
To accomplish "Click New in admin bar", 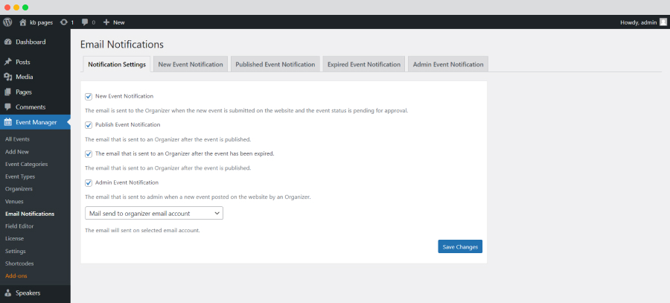I will [119, 22].
